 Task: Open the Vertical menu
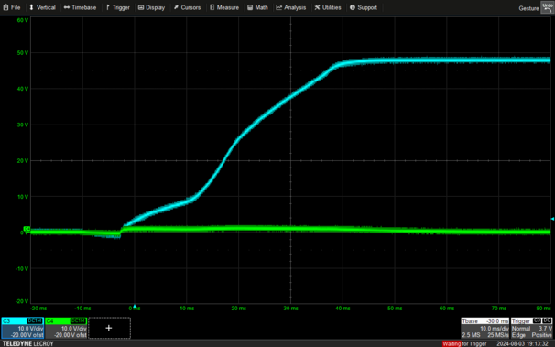[42, 7]
